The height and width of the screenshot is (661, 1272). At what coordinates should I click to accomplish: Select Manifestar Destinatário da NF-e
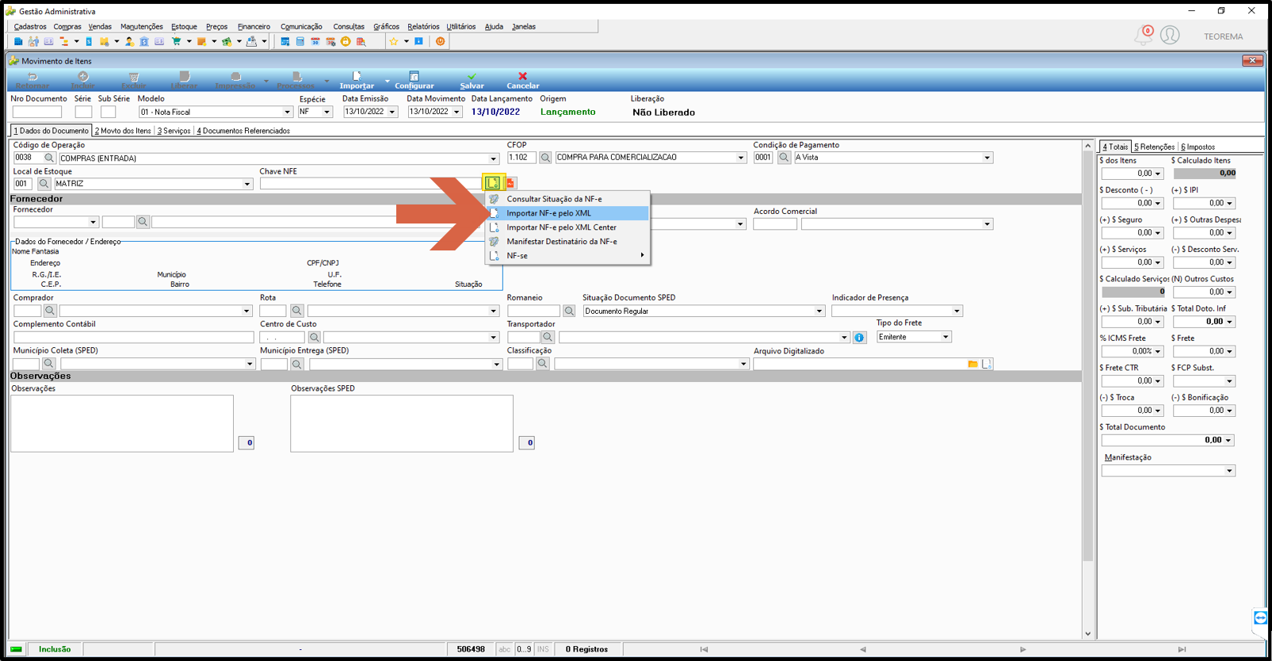(x=567, y=242)
